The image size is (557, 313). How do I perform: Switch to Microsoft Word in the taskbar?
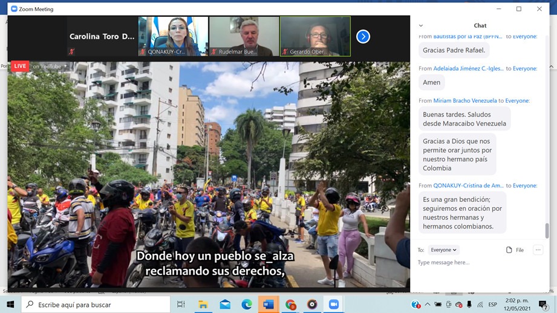click(x=268, y=305)
